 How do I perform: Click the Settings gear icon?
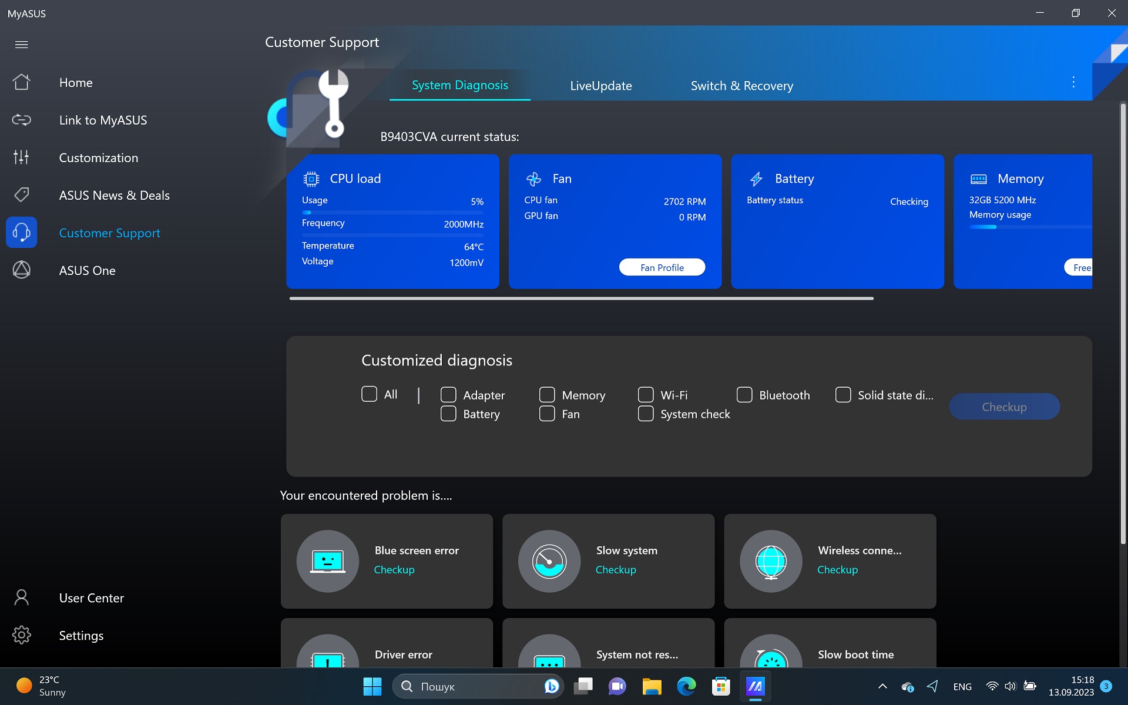point(22,635)
